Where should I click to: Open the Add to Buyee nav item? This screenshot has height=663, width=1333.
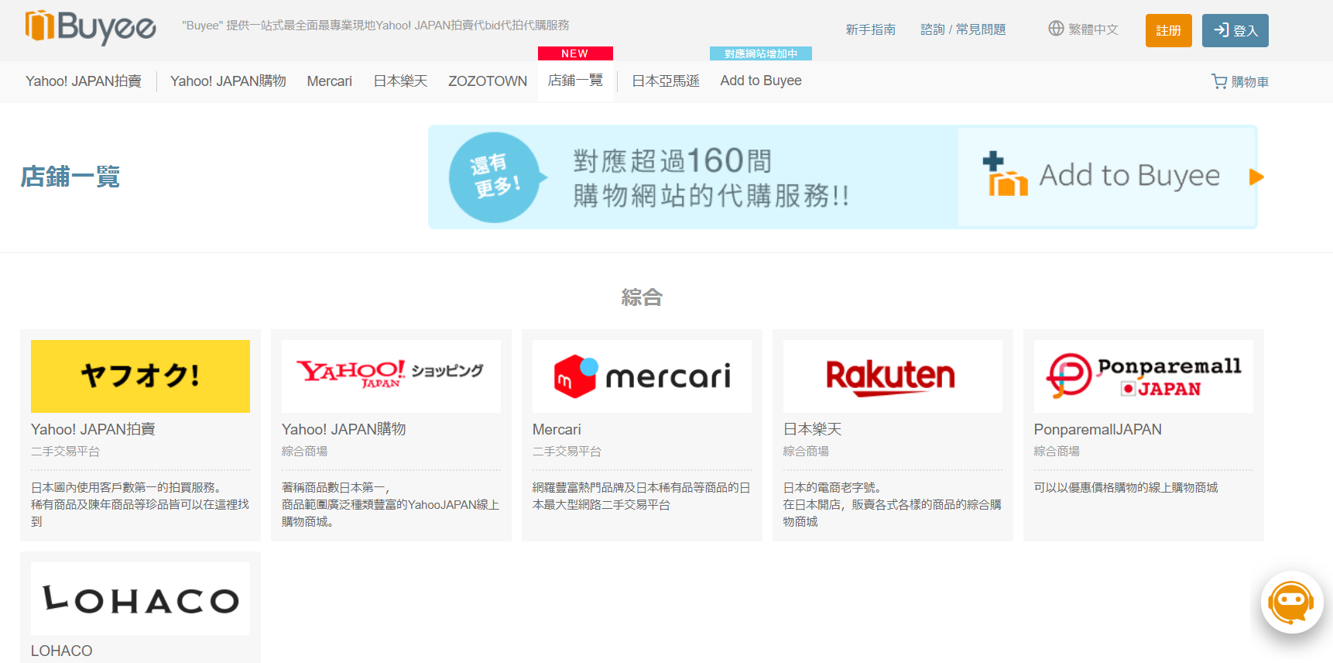tap(760, 81)
